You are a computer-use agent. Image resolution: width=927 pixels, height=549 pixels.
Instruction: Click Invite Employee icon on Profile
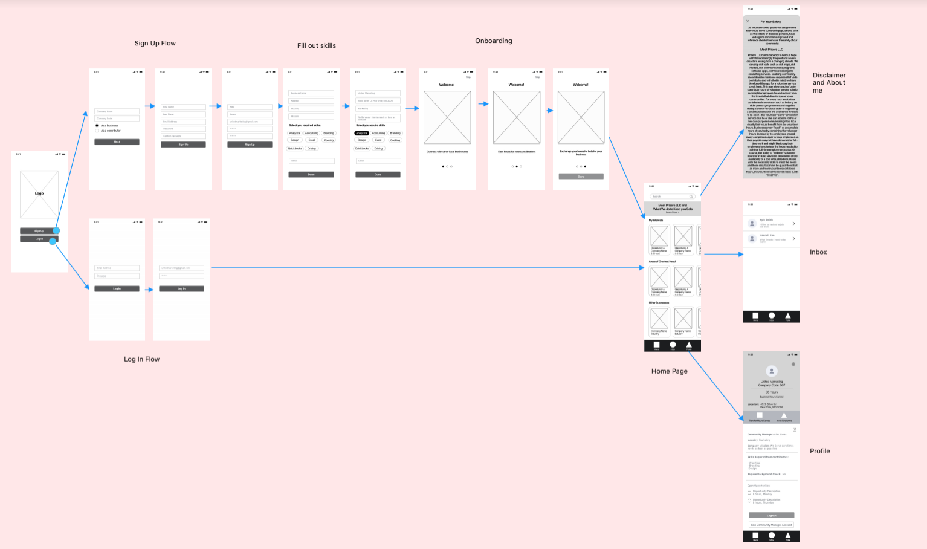[784, 415]
